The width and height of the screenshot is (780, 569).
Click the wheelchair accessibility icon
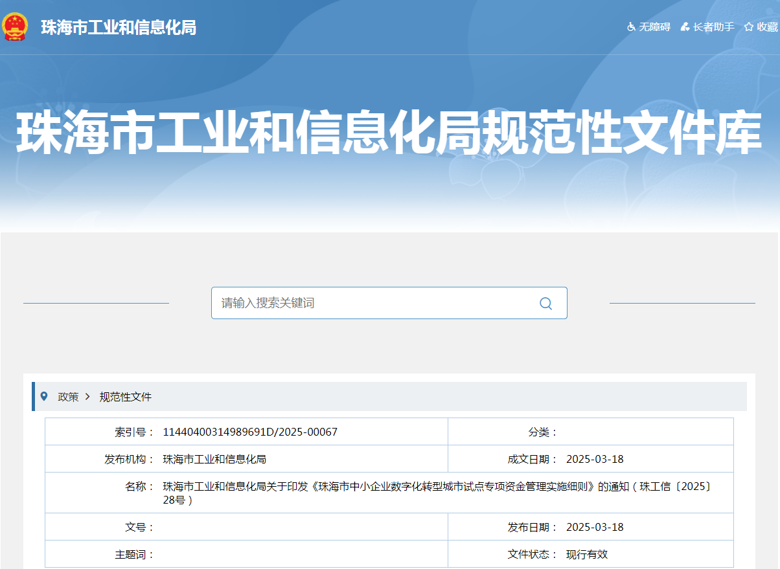click(x=631, y=27)
